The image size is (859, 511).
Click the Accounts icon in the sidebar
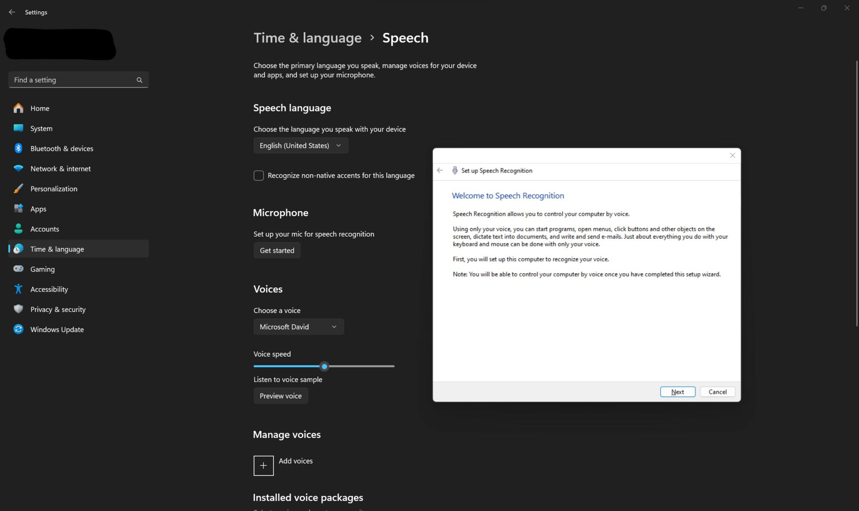pyautogui.click(x=18, y=229)
